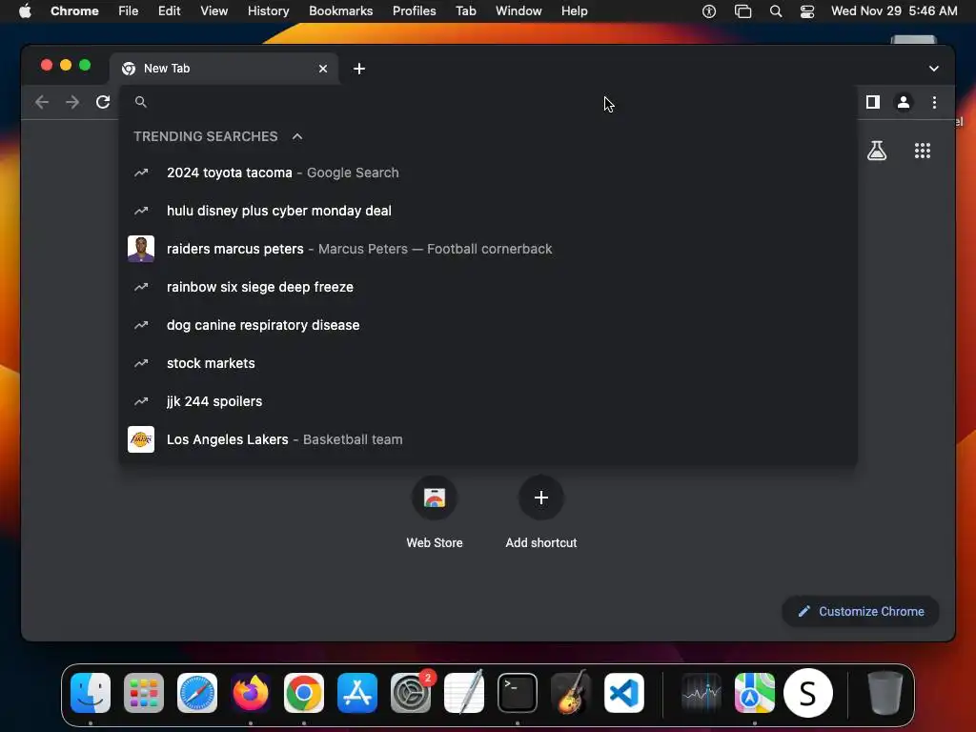This screenshot has height=732, width=976.
Task: Open the Search Labs flask icon
Action: [877, 150]
